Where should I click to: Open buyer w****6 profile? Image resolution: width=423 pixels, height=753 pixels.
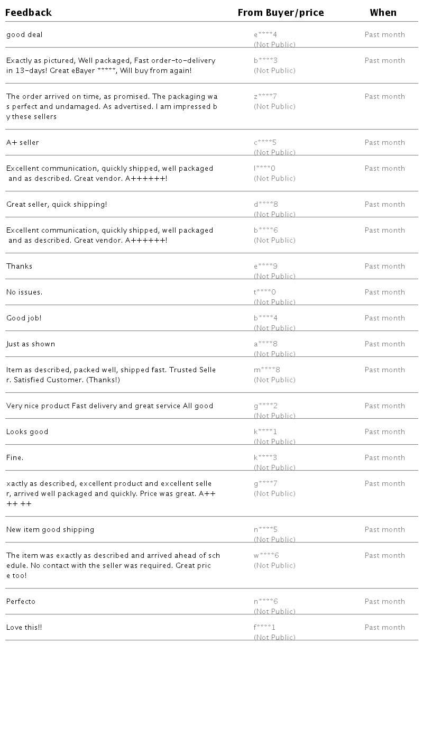coord(266,556)
